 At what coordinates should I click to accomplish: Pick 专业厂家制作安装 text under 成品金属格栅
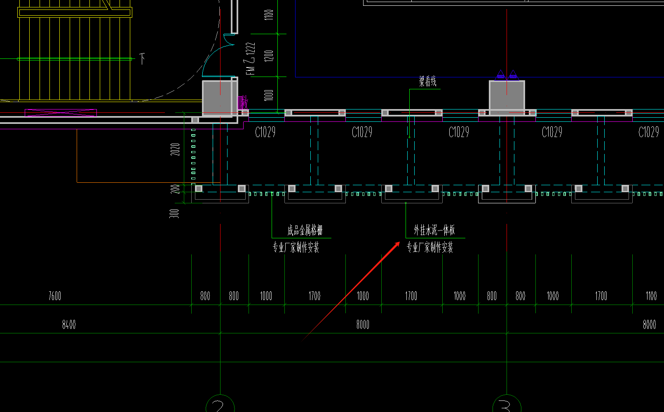coord(296,247)
